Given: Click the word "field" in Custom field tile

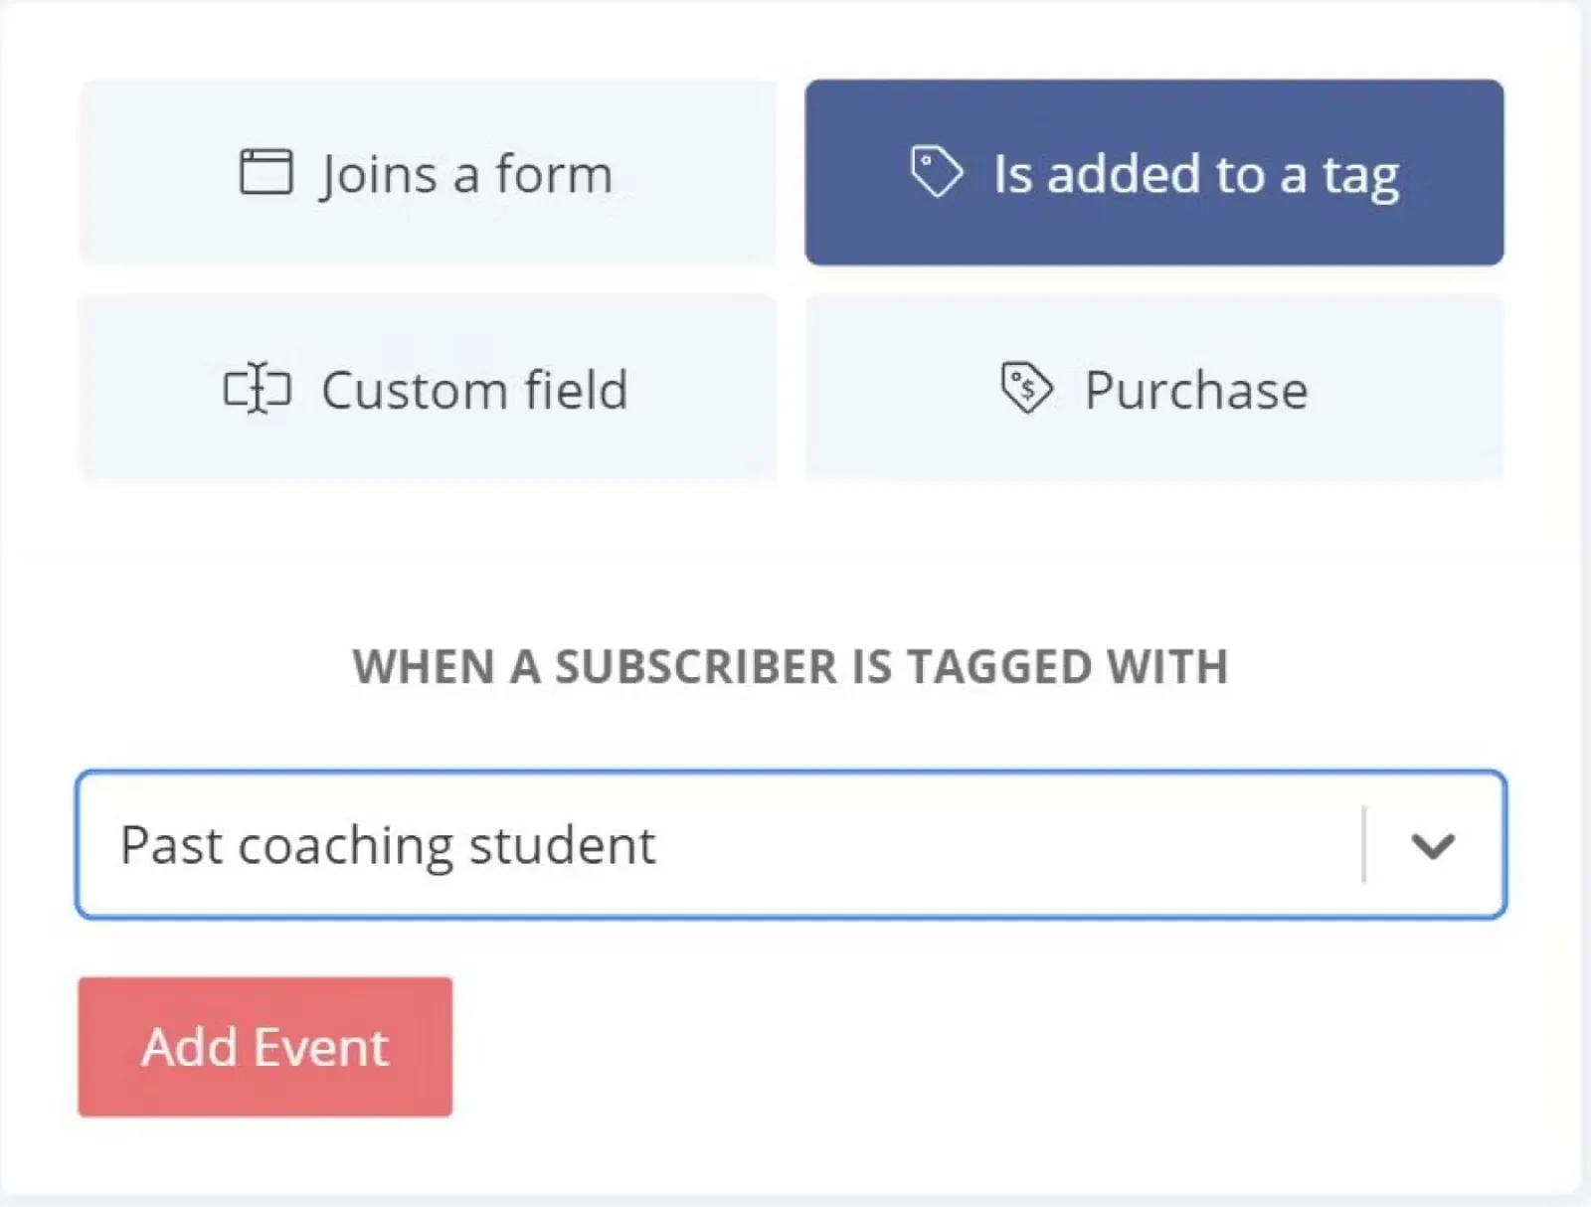Looking at the screenshot, I should tap(576, 389).
